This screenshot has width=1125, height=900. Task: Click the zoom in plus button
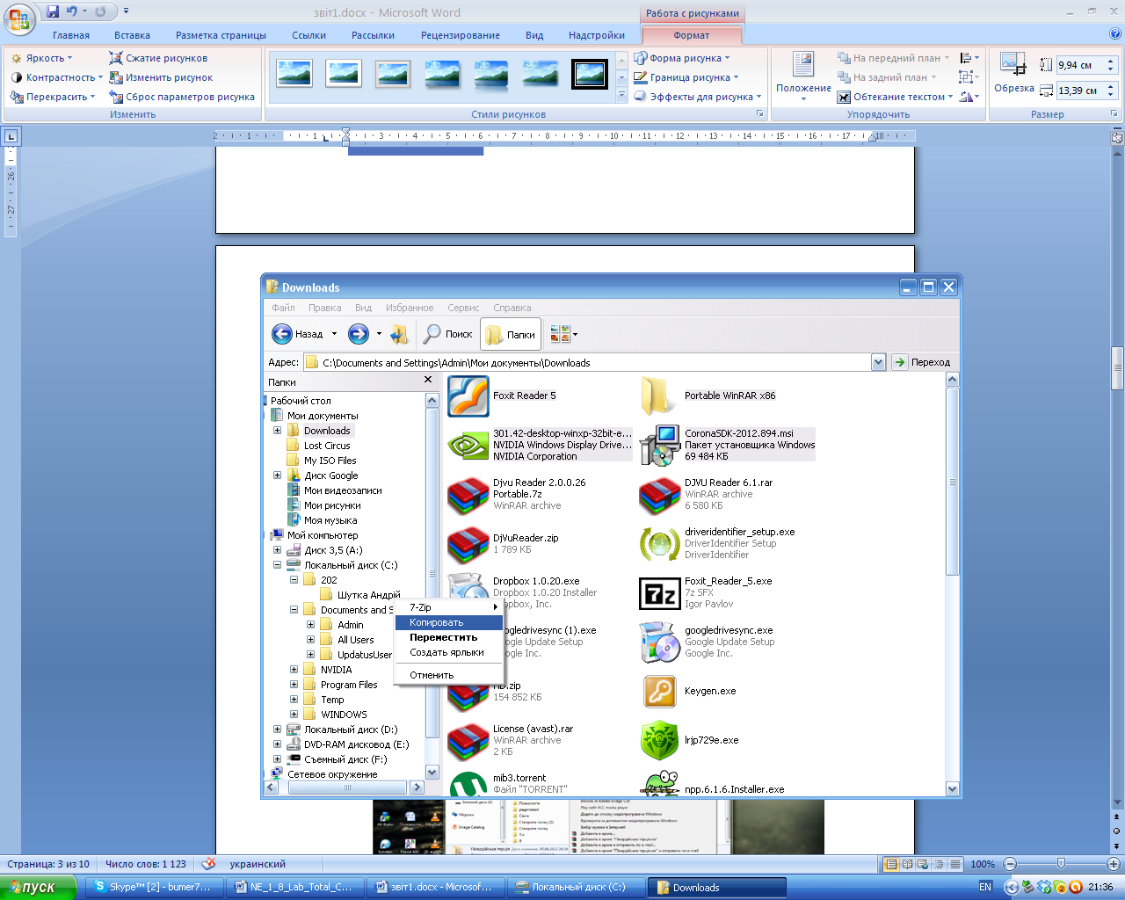(1113, 864)
